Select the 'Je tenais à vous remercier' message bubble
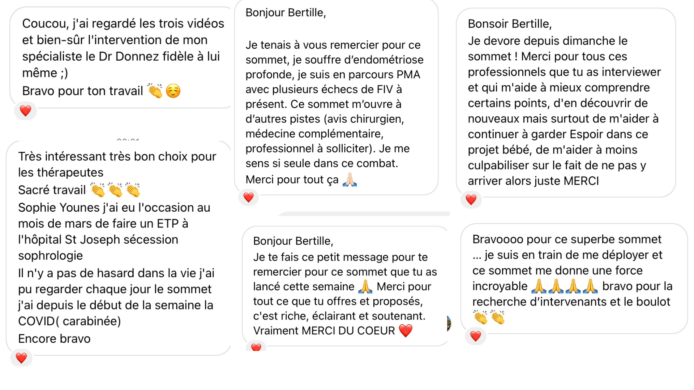The image size is (694, 390). pyautogui.click(x=335, y=97)
